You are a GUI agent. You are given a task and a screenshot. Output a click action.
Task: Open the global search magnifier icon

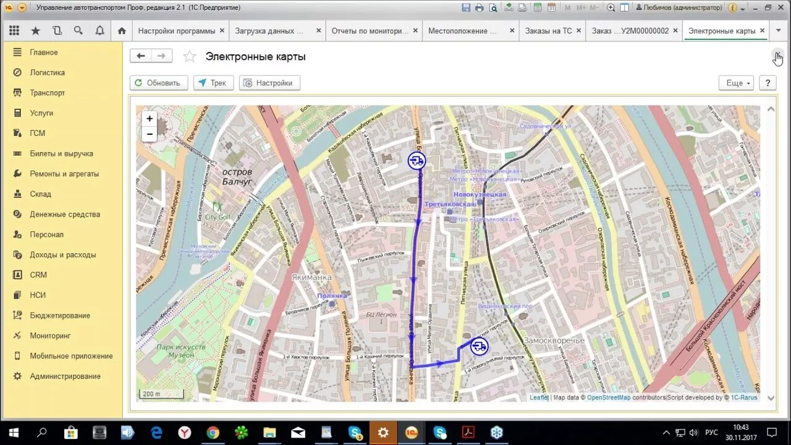[78, 30]
